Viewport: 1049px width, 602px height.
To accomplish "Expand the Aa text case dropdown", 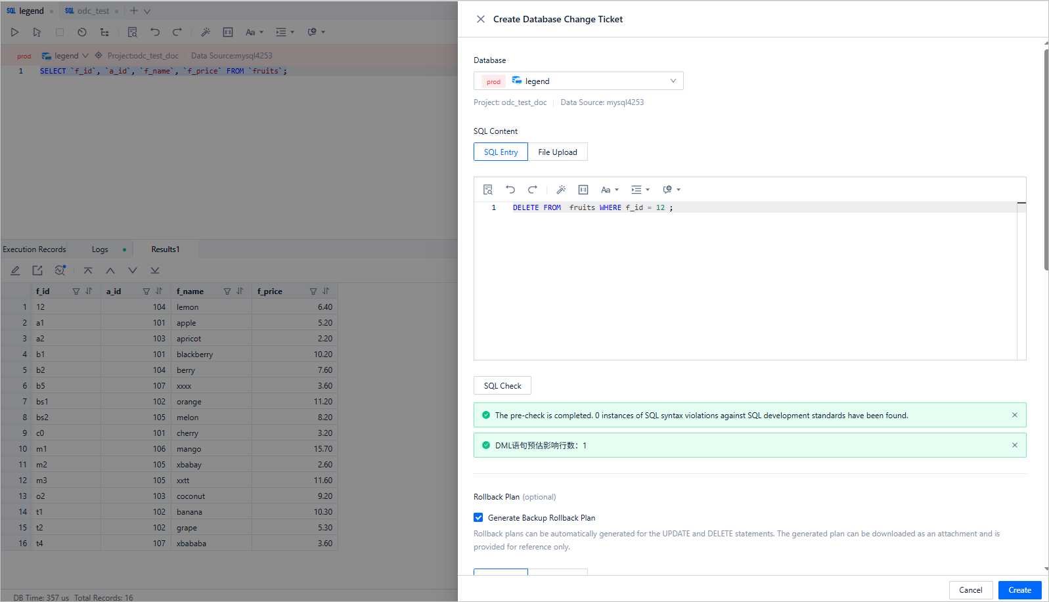I will pyautogui.click(x=610, y=190).
